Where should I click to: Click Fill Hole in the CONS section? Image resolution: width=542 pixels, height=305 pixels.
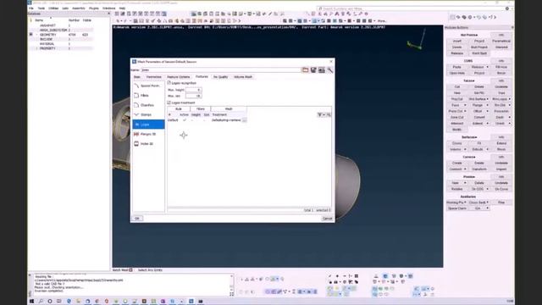[x=501, y=67]
